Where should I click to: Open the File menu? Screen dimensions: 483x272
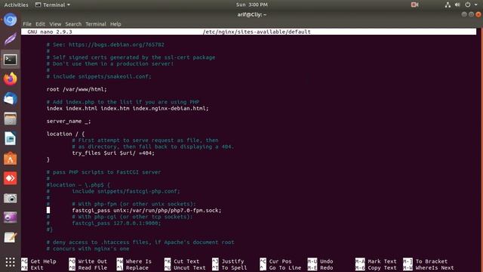[x=27, y=24]
